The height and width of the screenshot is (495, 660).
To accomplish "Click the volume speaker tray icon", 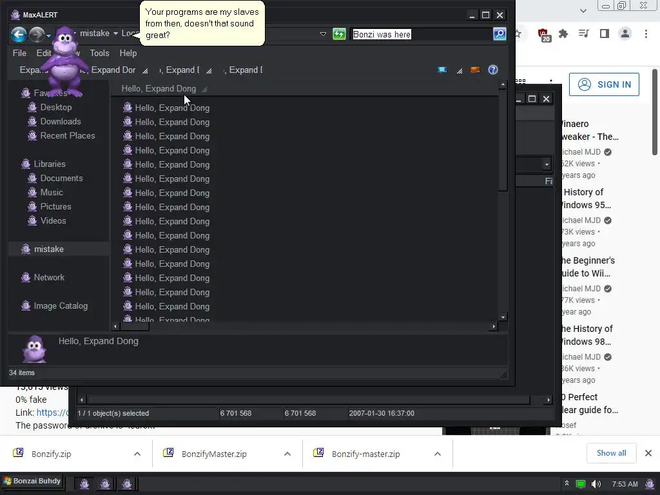I will click(596, 484).
